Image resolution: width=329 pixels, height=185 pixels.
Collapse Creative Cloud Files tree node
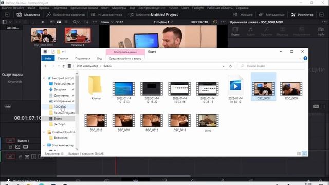click(44, 132)
